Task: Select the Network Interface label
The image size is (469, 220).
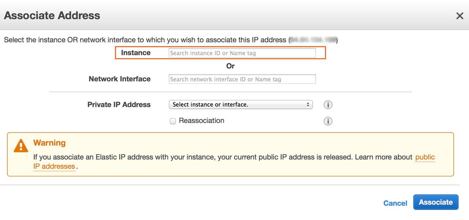Action: click(119, 79)
